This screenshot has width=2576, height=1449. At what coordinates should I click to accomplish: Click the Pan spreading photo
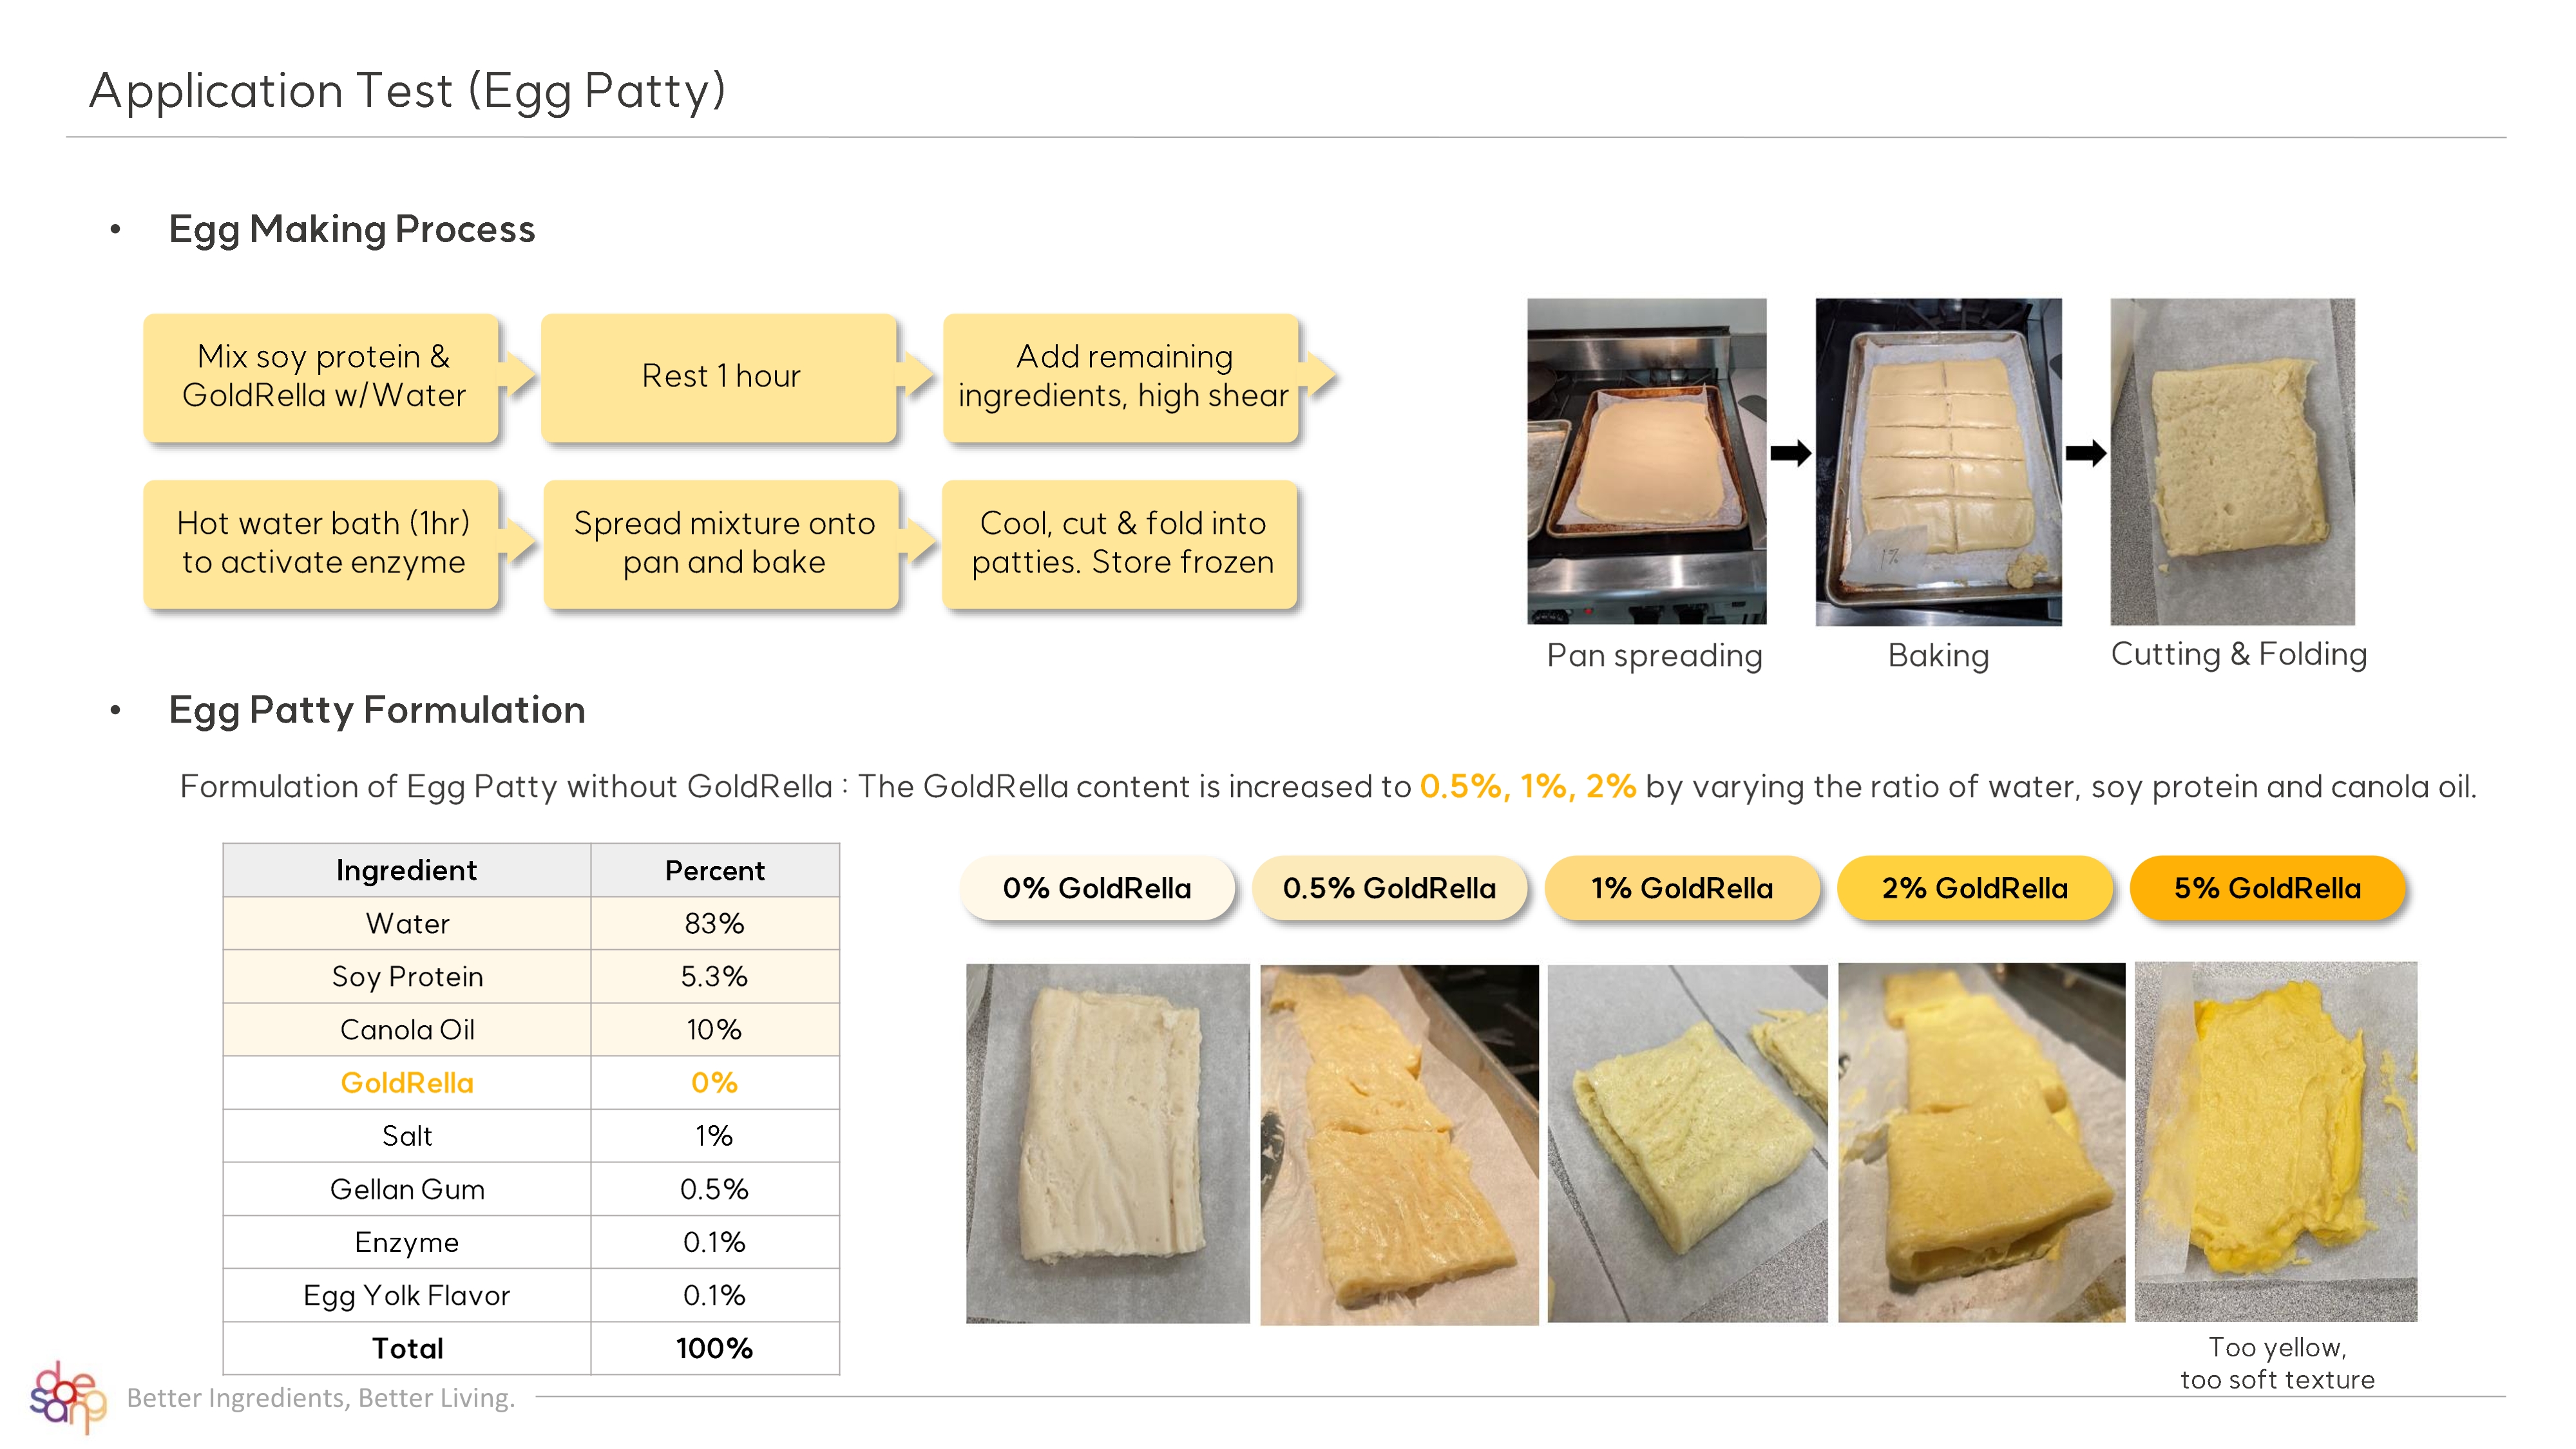1646,461
